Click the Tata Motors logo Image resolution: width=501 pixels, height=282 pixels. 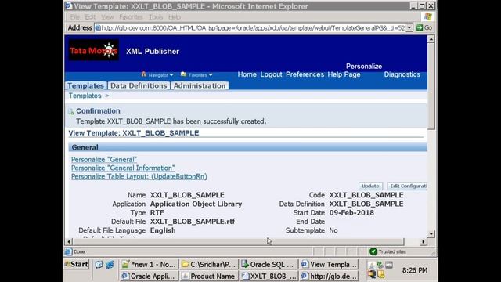94,50
